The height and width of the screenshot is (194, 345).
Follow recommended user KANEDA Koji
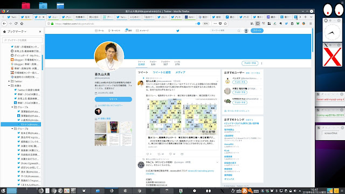click(240, 102)
